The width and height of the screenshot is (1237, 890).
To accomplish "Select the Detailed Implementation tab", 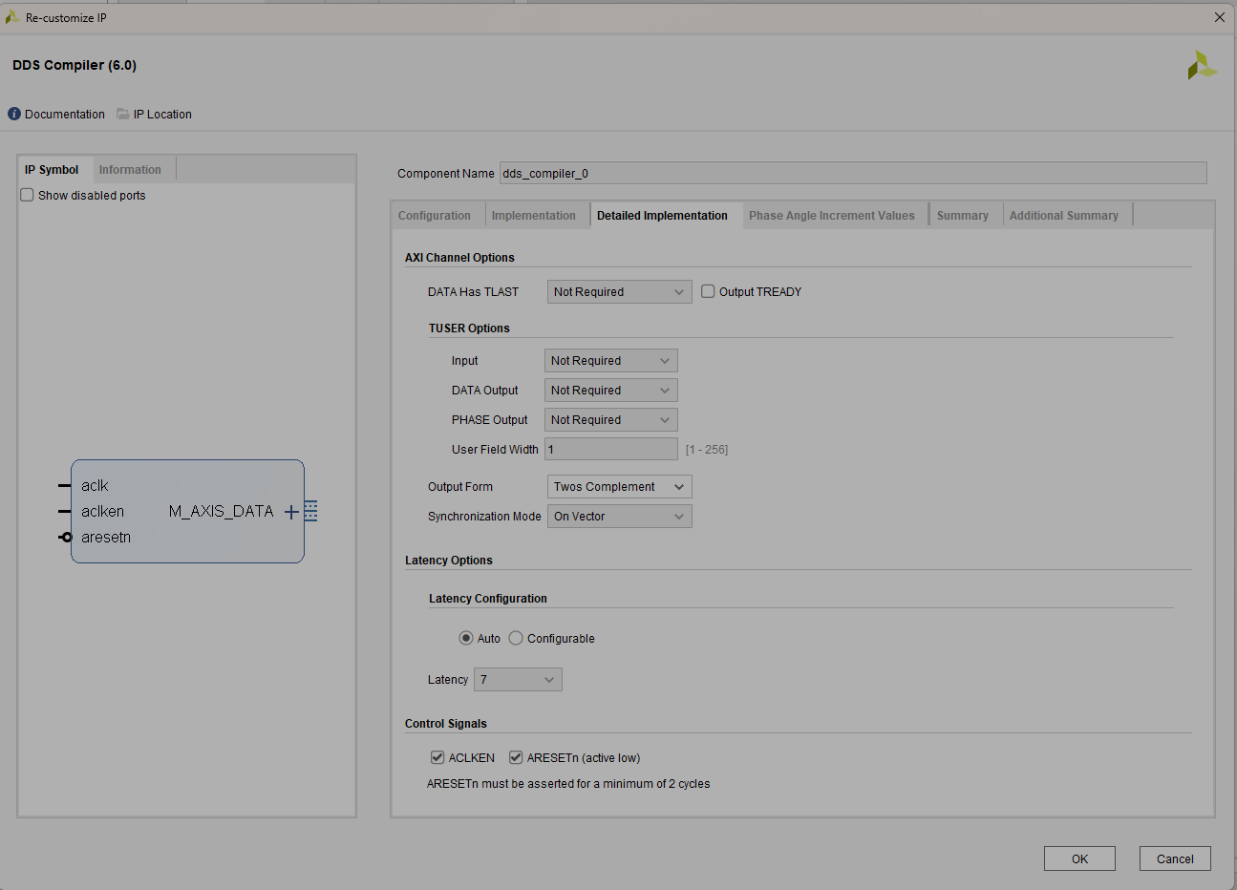I will [663, 216].
